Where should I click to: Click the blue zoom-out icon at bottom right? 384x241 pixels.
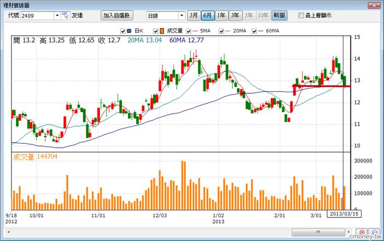tap(373, 232)
